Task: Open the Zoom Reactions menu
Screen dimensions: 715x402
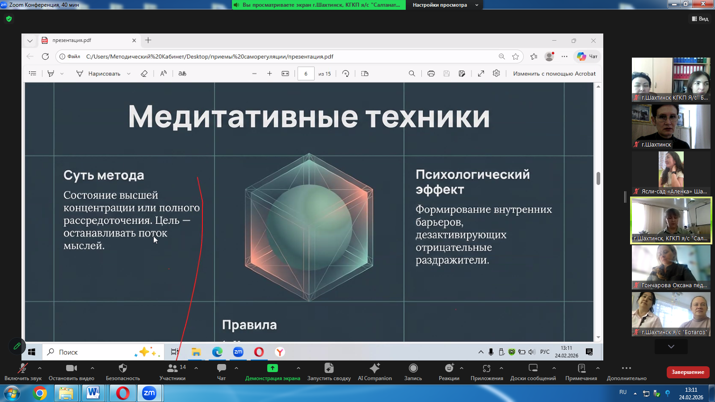Action: click(449, 372)
